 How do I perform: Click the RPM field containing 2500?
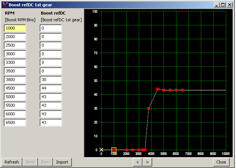pyautogui.click(x=15, y=45)
